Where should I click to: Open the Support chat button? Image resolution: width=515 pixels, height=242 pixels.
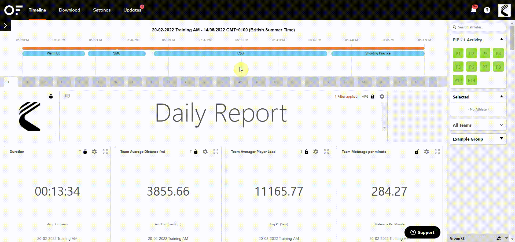[x=422, y=232]
